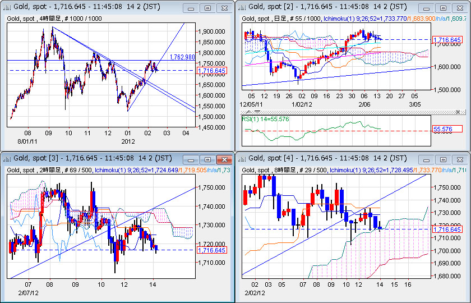Maximize the Gold spot [2] daily chart window
The image size is (471, 303).
coord(443,8)
